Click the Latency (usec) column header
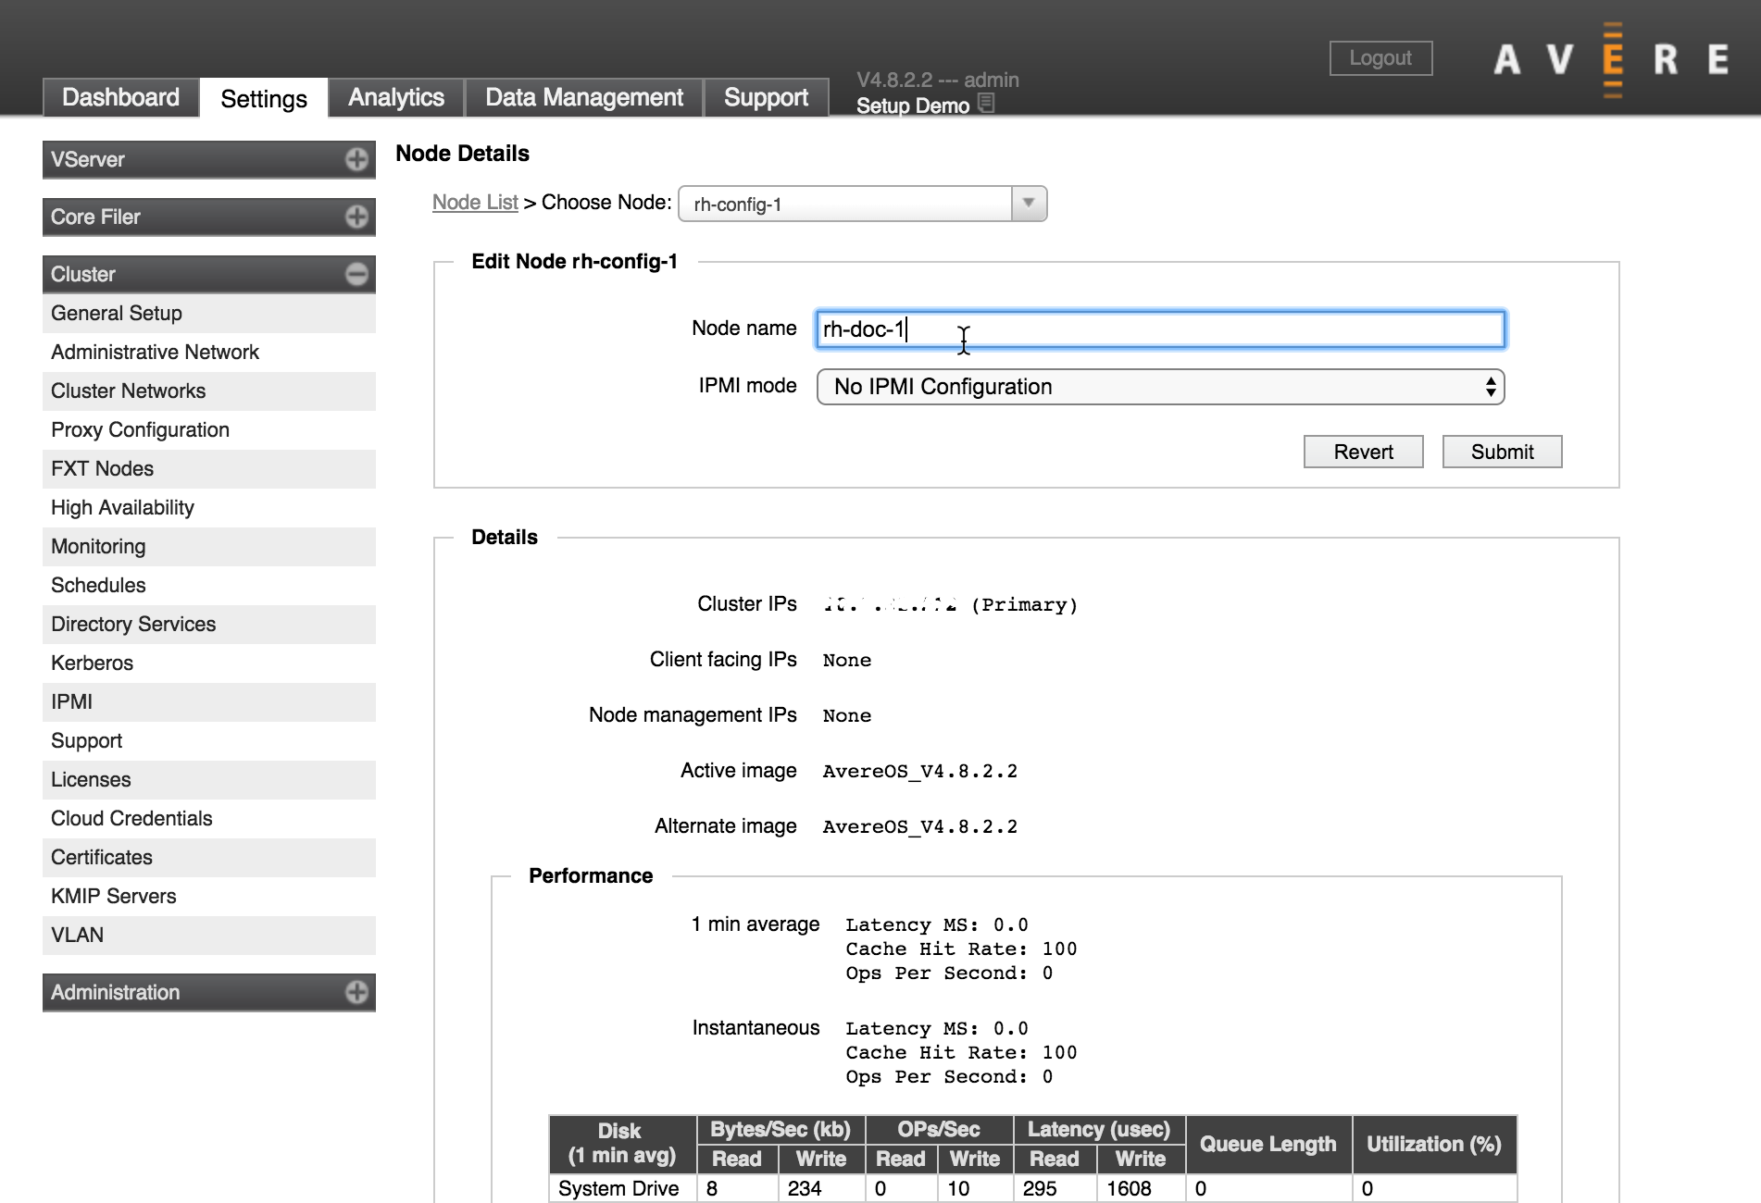Viewport: 1761px width, 1203px height. [1099, 1130]
